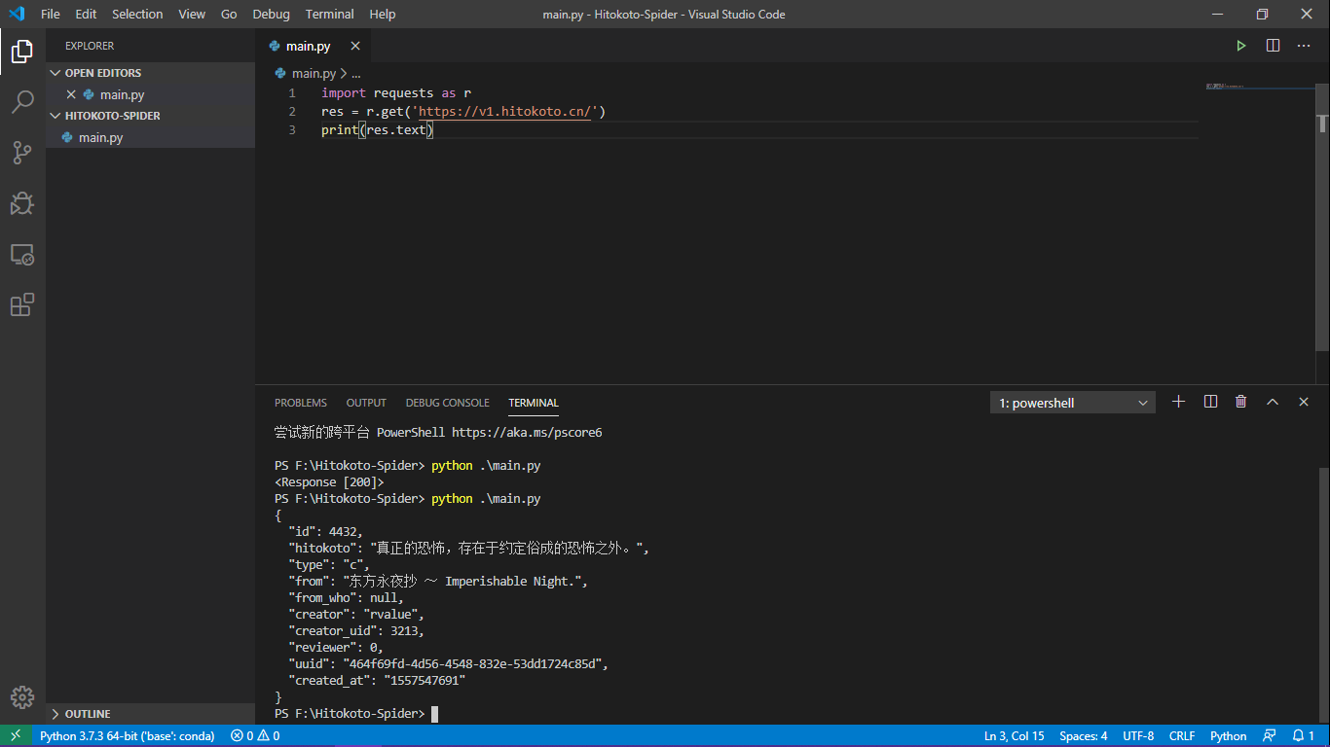Open the Remote Explorer view

click(x=22, y=255)
